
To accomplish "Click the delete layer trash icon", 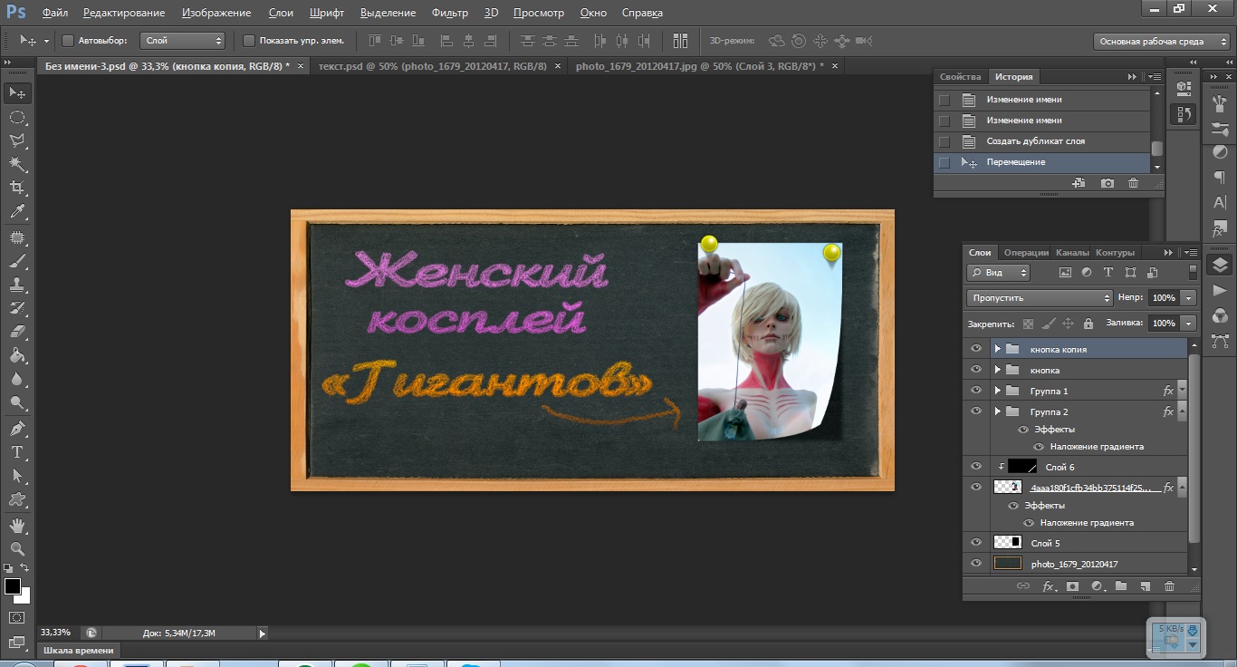I will pos(1169,586).
